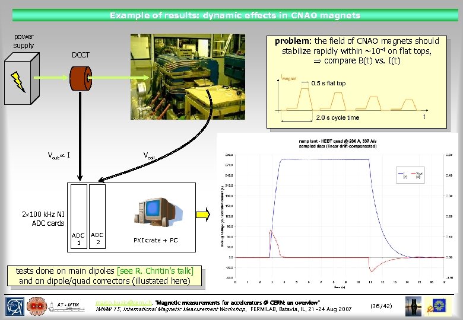Click the AT-MTM group logo
The width and height of the screenshot is (463, 320).
tap(68, 307)
